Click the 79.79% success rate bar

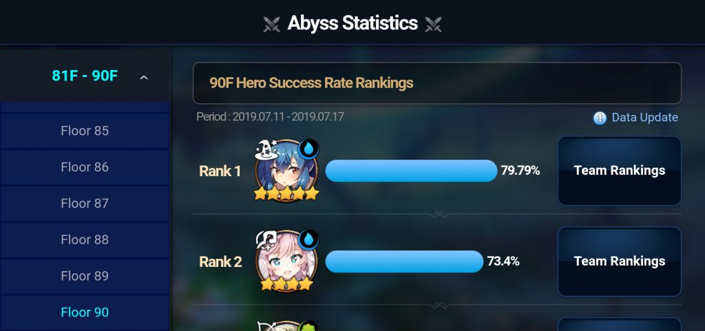(x=411, y=171)
